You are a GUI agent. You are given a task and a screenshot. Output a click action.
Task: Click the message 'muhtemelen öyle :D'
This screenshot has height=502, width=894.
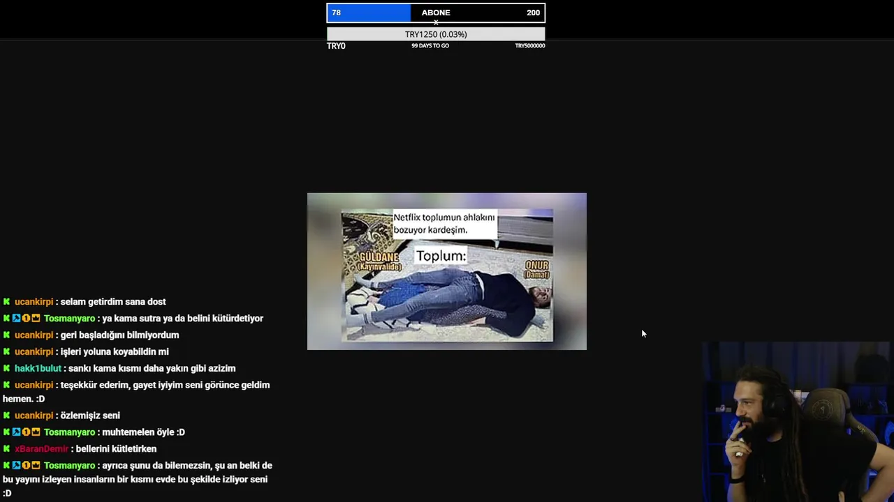[143, 432]
